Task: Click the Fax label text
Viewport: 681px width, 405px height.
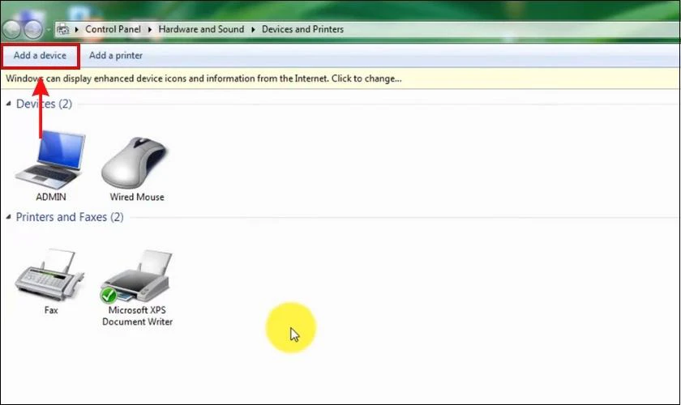Action: (51, 310)
